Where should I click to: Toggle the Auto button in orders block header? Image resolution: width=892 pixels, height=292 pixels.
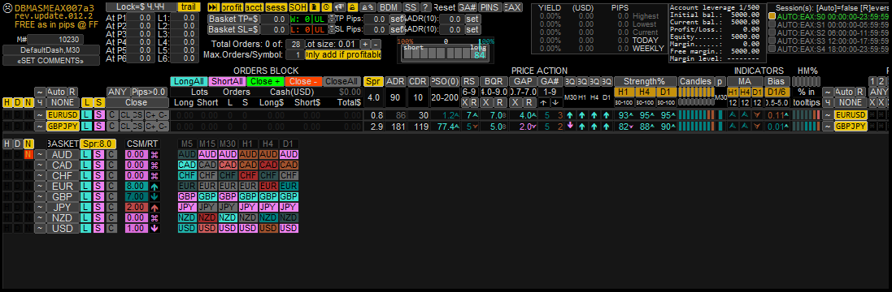coord(57,92)
